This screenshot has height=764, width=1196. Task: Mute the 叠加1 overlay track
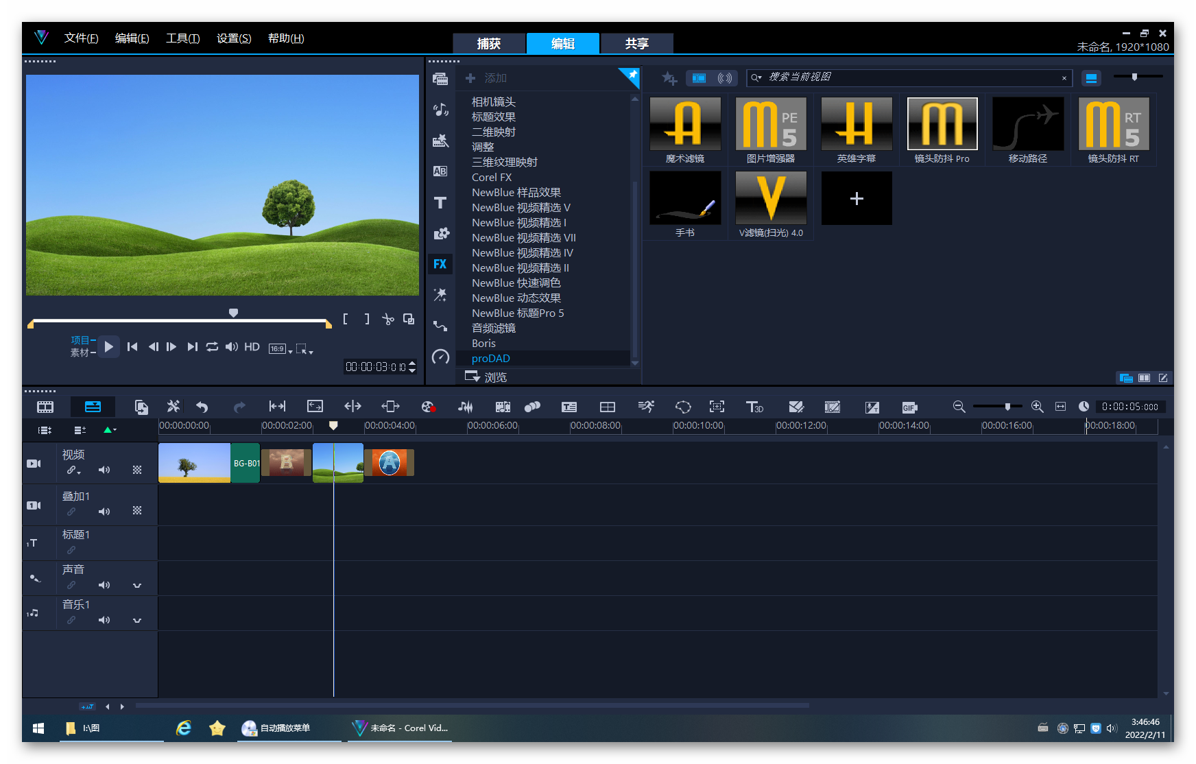tap(104, 511)
